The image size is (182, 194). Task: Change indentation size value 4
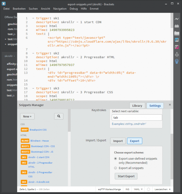[x=170, y=189]
